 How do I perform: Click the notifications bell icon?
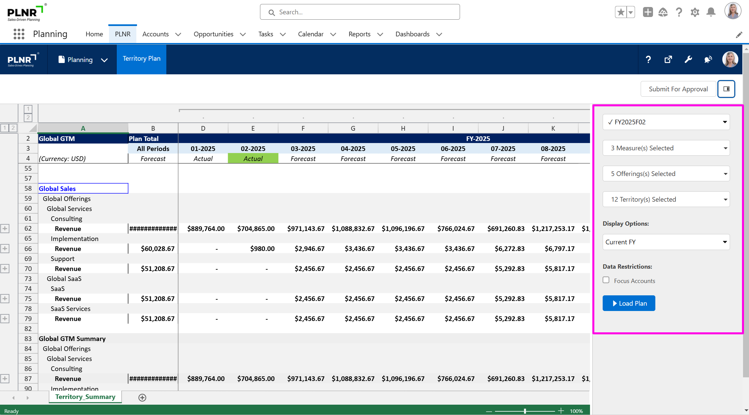click(711, 12)
